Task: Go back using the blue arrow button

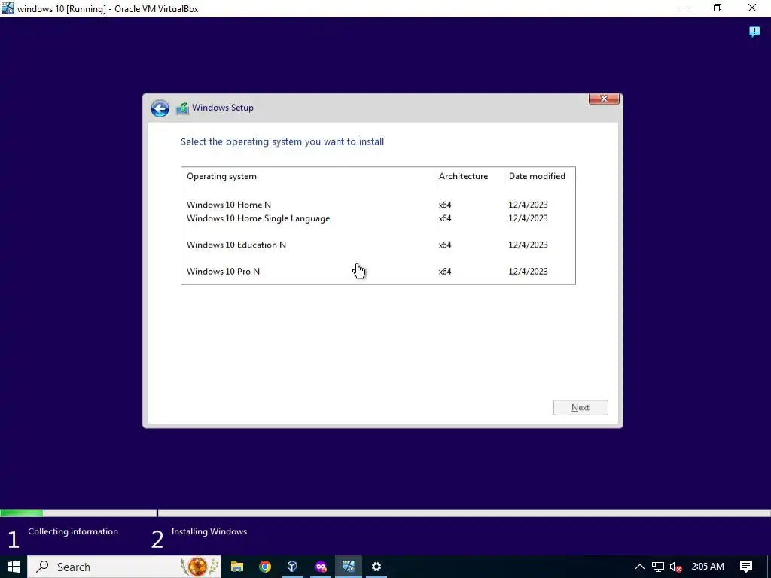Action: pyautogui.click(x=160, y=108)
